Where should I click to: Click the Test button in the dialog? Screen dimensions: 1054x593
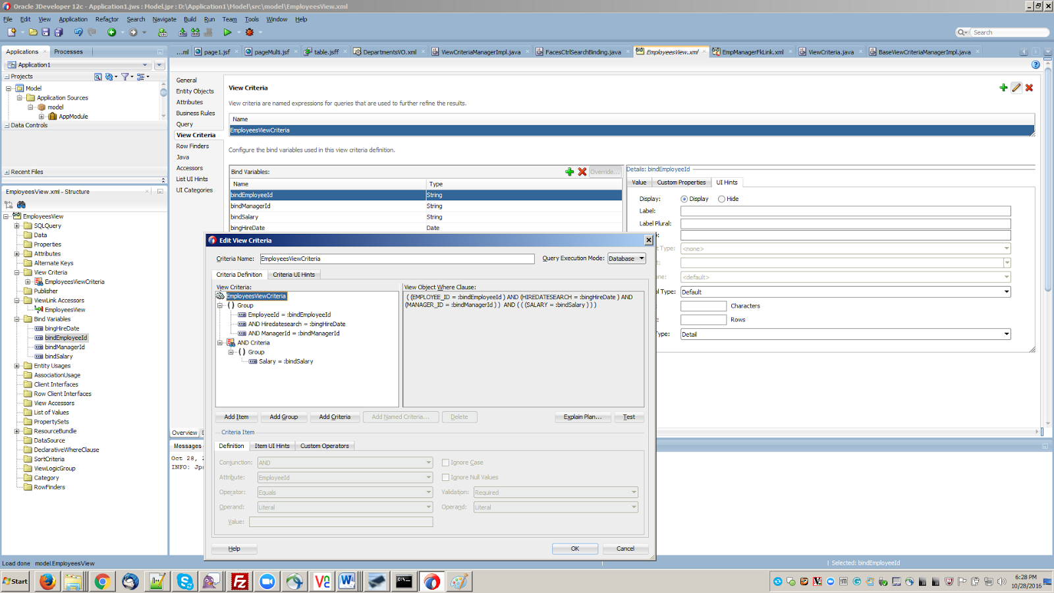coord(628,416)
